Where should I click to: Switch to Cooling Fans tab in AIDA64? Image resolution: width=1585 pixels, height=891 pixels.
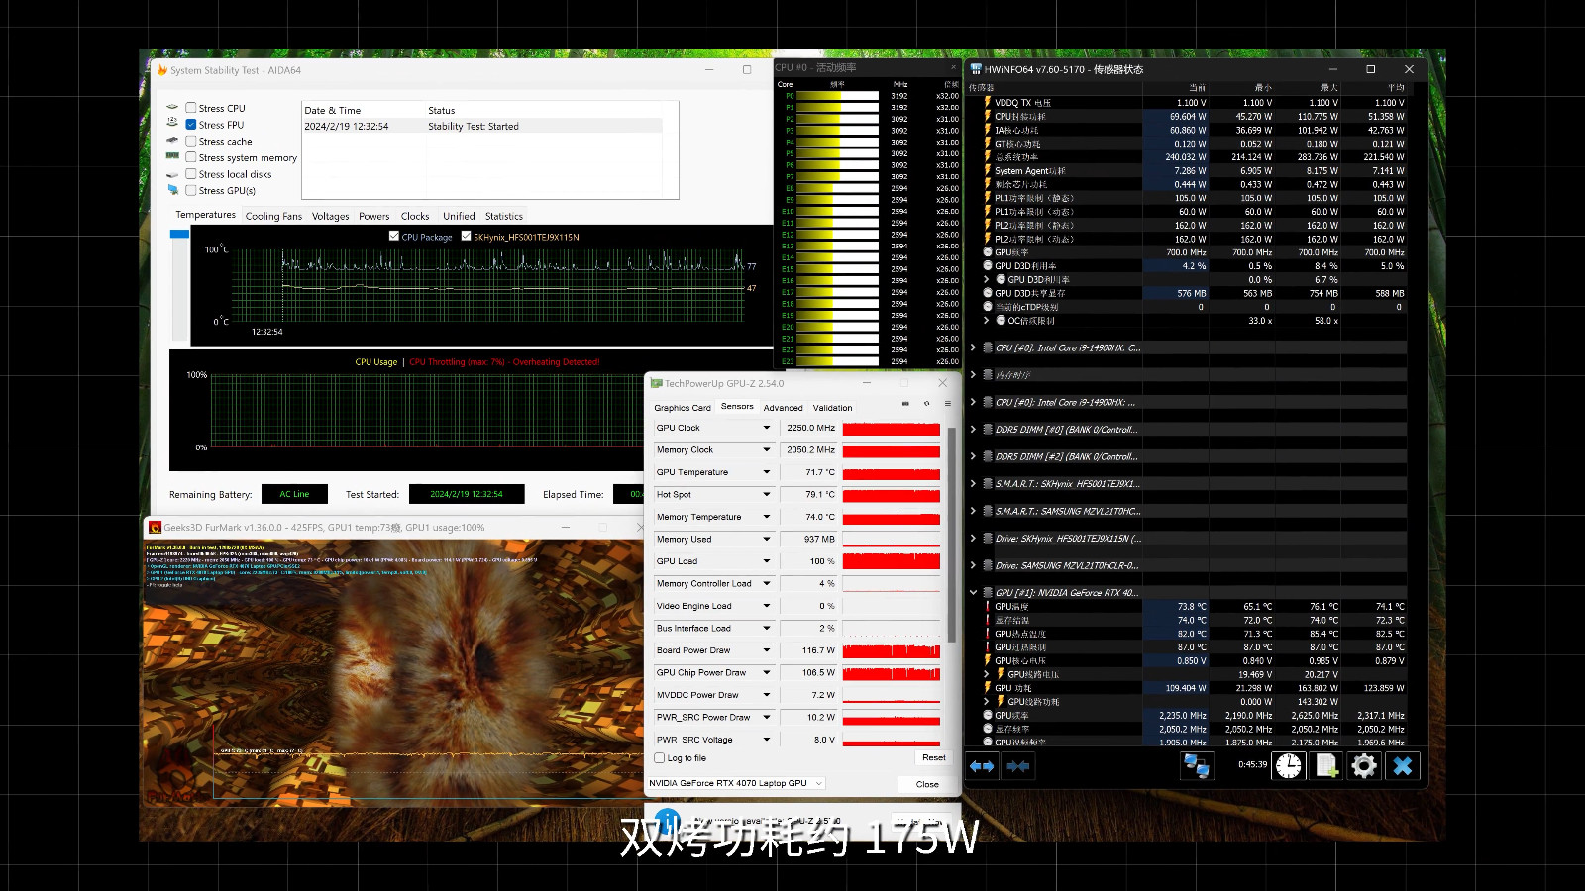coord(273,216)
